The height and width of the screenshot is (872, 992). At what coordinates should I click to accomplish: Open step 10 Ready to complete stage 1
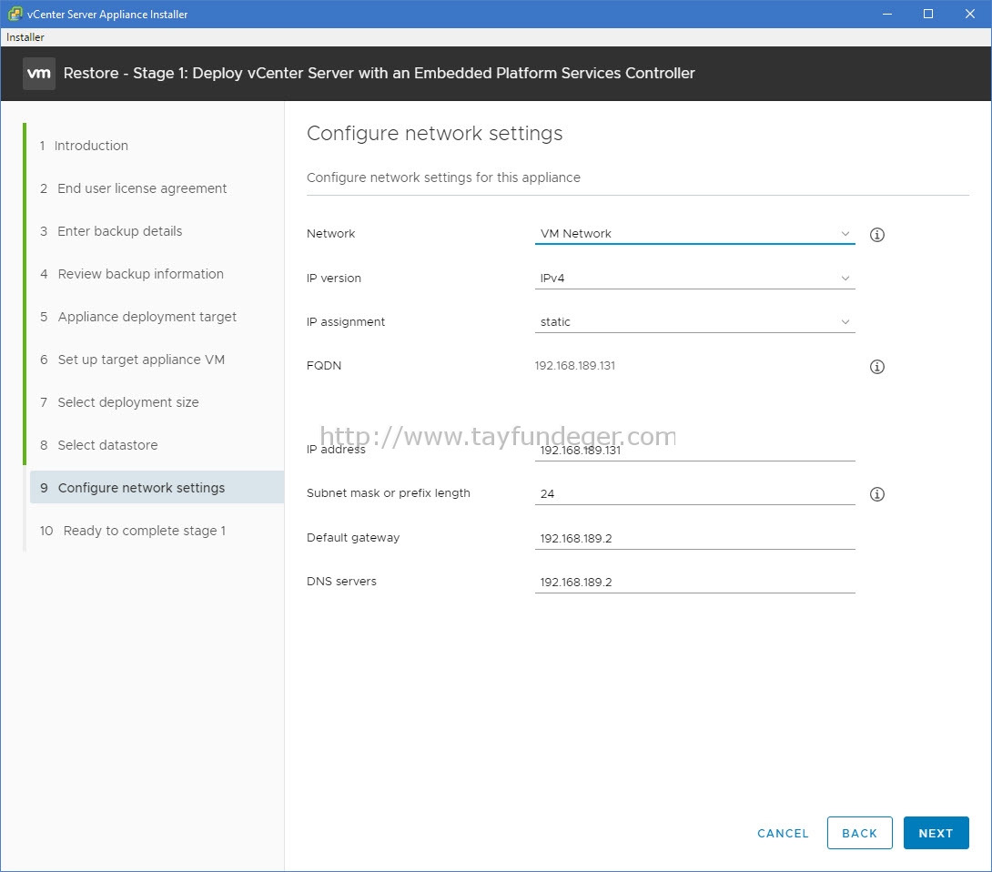133,531
